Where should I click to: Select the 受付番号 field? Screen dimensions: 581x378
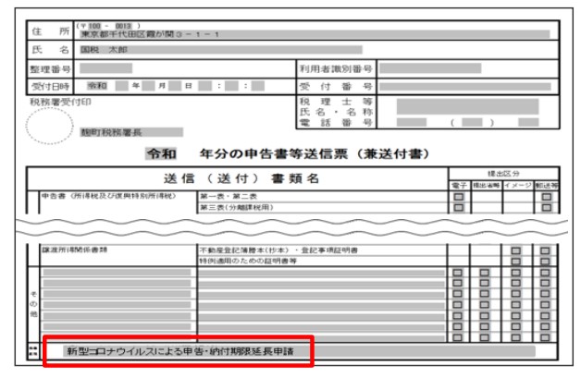[x=463, y=86]
